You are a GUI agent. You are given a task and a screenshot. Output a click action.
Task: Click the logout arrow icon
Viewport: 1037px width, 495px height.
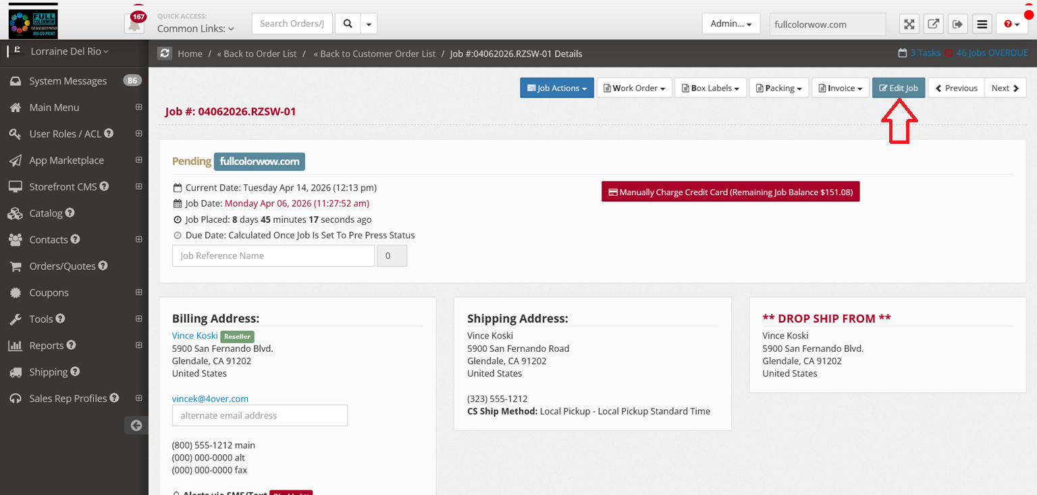[957, 24]
